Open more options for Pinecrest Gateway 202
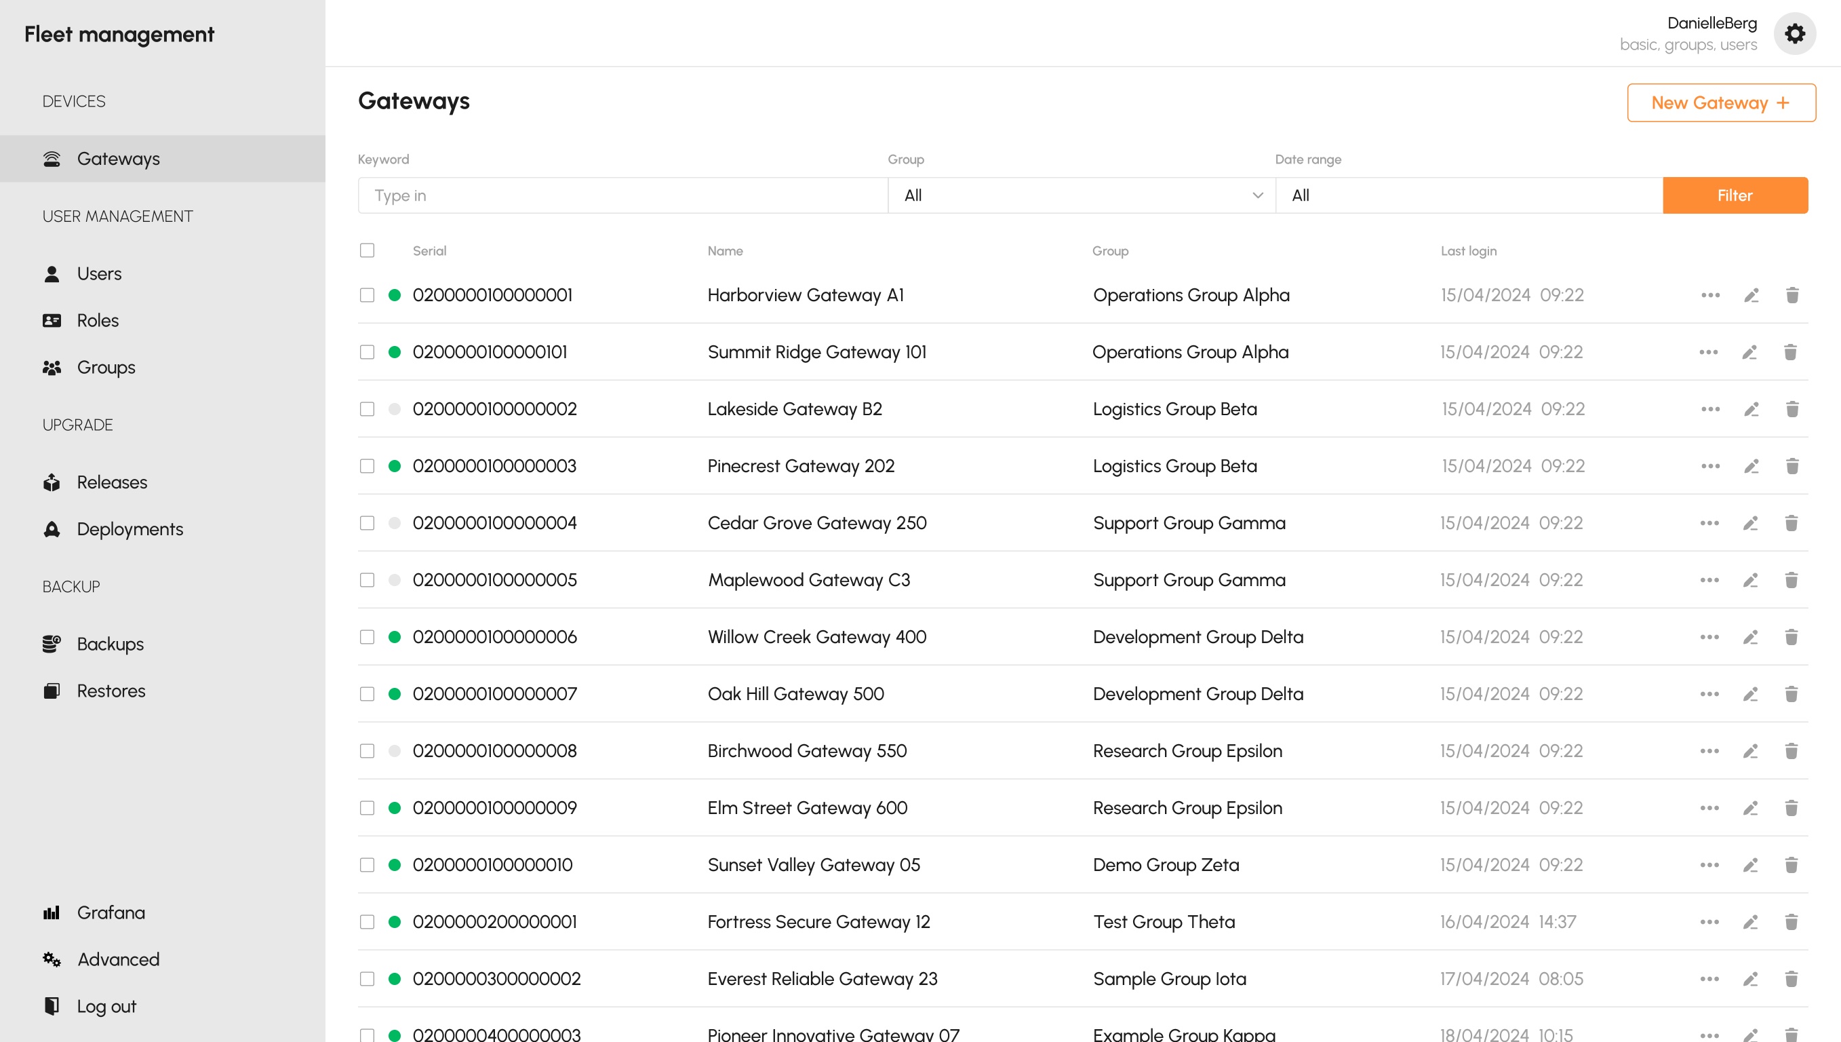This screenshot has width=1841, height=1042. coord(1710,467)
